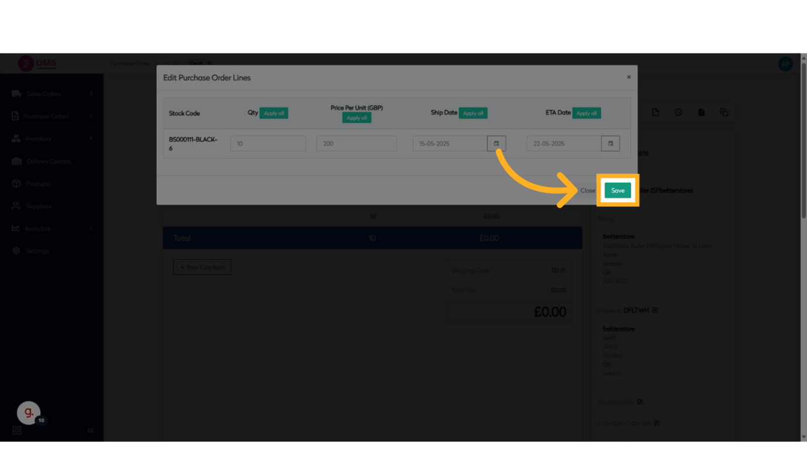Apply the Qty value to all lines
This screenshot has height=454, width=807.
pyautogui.click(x=273, y=113)
